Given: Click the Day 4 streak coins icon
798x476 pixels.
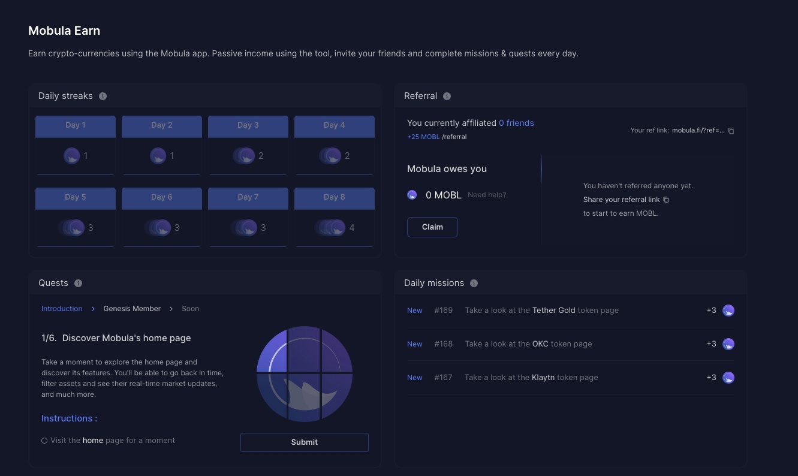Looking at the screenshot, I should tap(330, 156).
